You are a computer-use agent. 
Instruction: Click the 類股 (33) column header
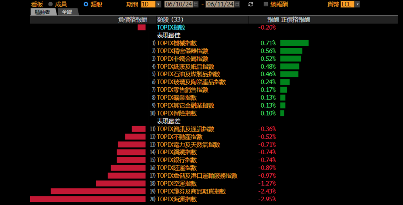coord(202,20)
